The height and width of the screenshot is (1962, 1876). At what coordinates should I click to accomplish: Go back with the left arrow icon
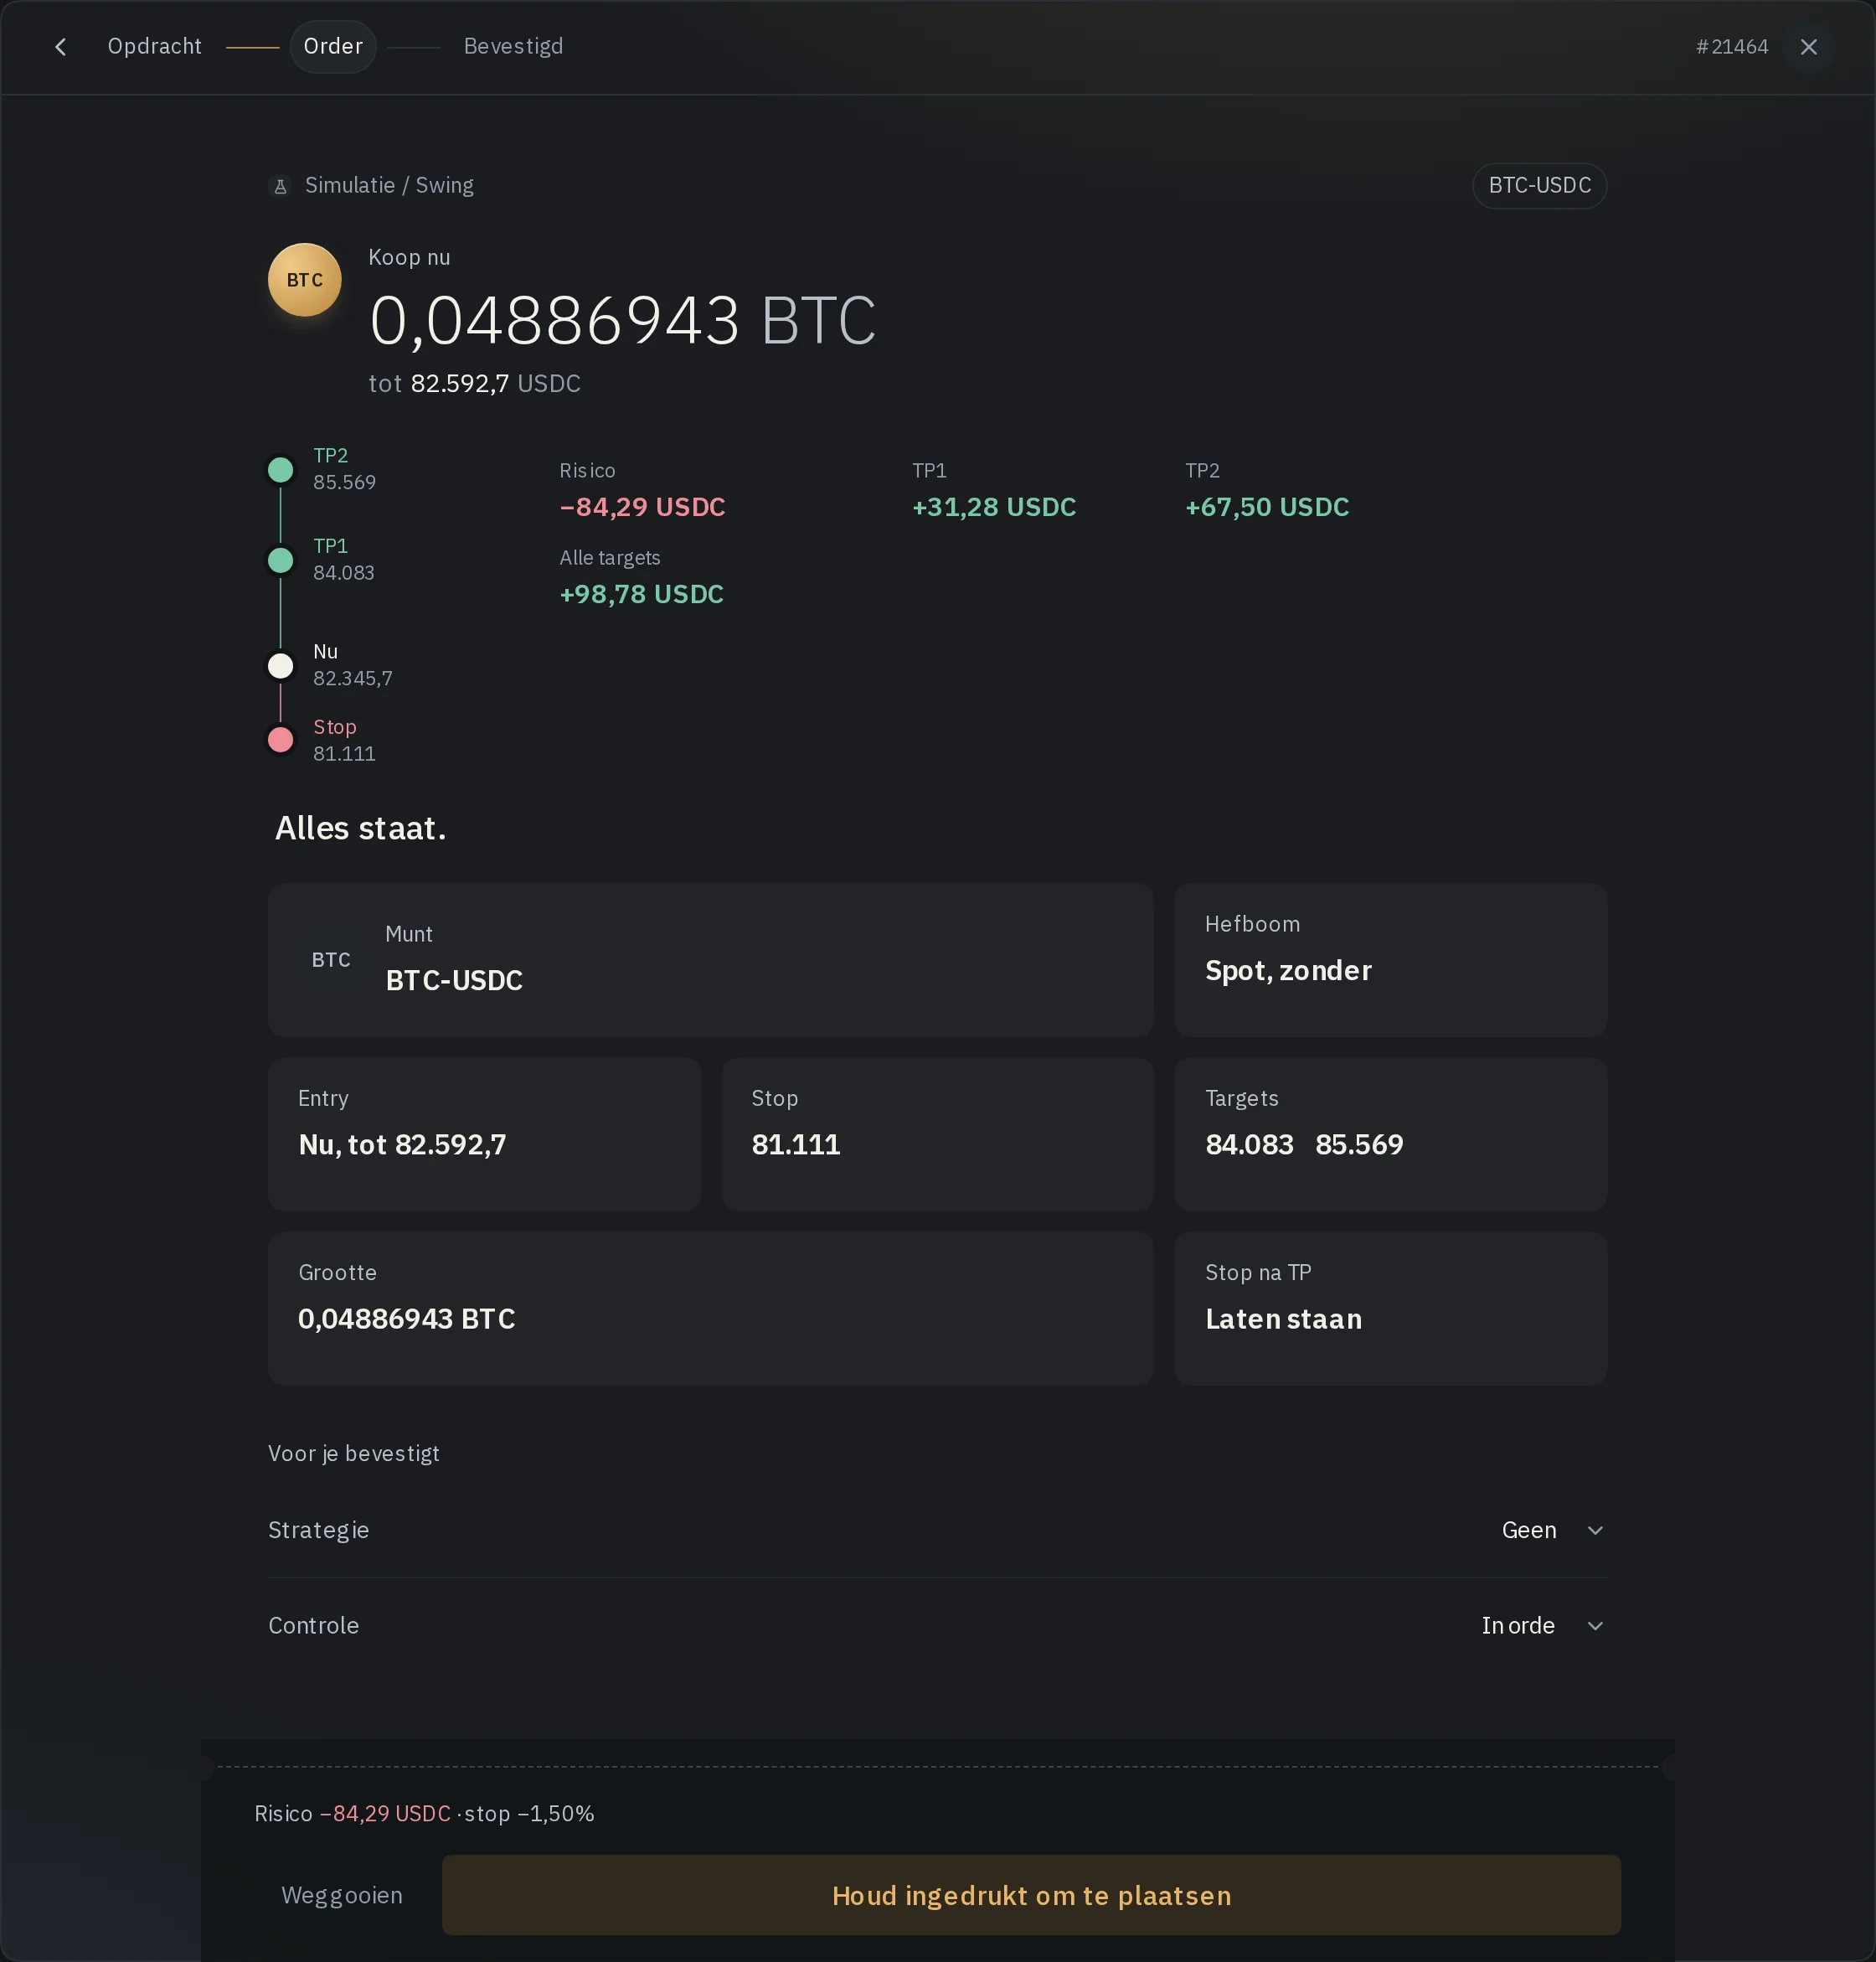61,47
